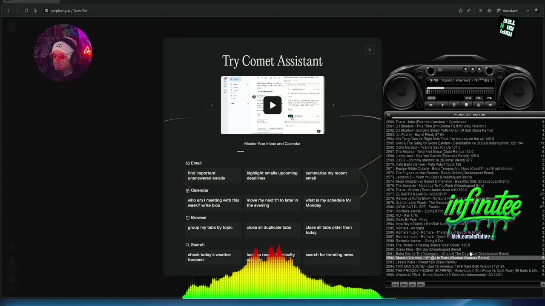Screen dimensions: 545x306
Task: Skip to previous track in Winamp
Action: coord(430,105)
